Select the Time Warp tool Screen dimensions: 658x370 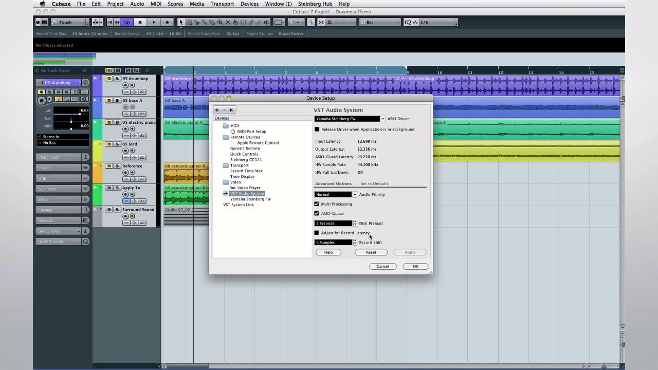pos(243,22)
